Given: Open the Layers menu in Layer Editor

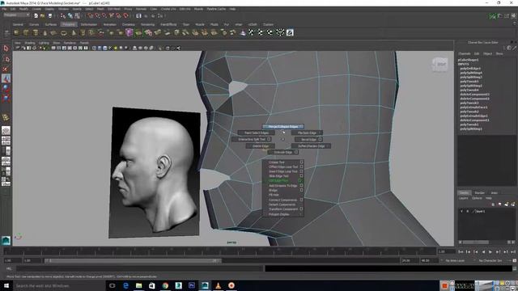Looking at the screenshot, I should click(x=463, y=198).
